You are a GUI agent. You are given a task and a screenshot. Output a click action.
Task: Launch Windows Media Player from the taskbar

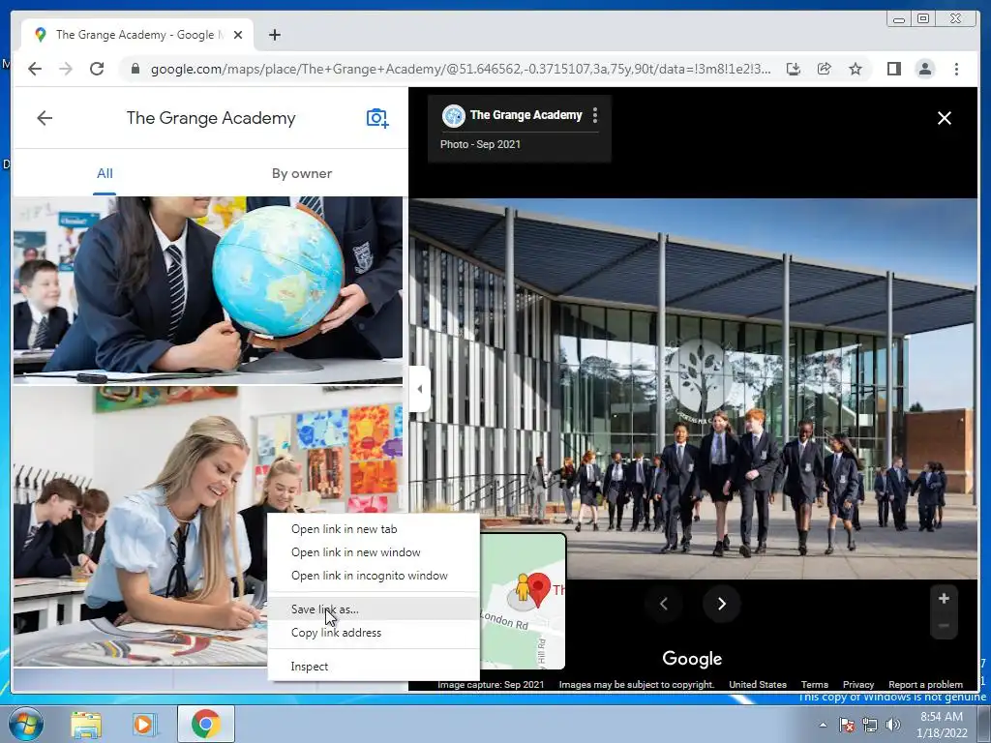(144, 724)
